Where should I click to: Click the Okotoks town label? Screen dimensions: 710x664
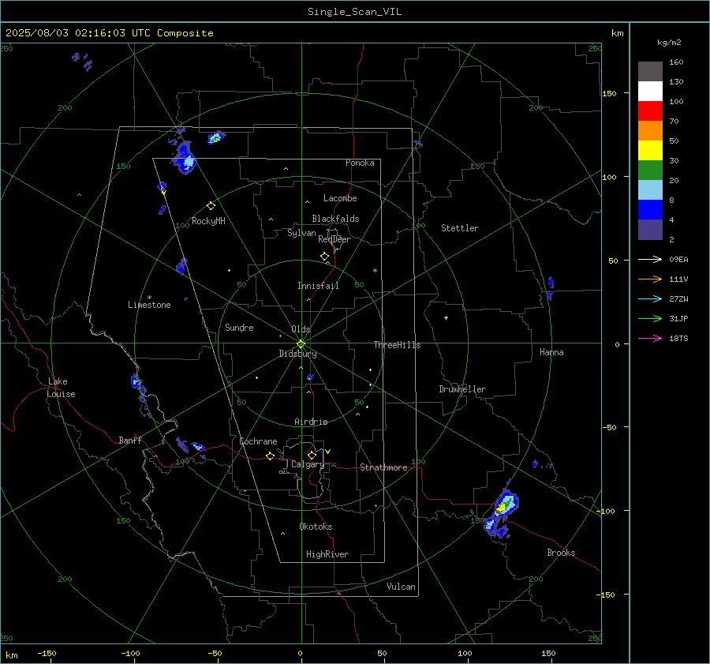coord(316,527)
